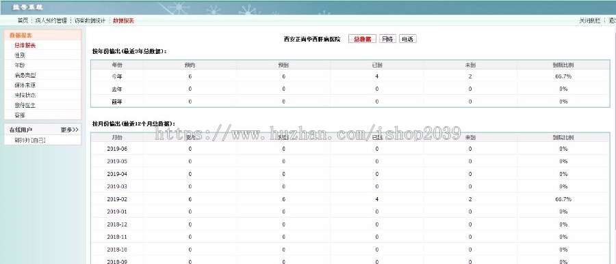Open the 病患类型 report in the sidebar
The width and height of the screenshot is (616, 264).
pos(25,75)
